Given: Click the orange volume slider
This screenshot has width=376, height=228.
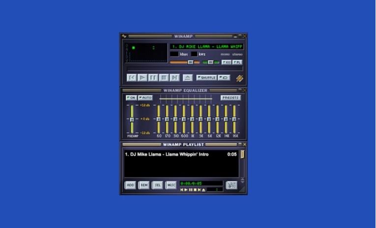Looking at the screenshot, I should click(x=185, y=62).
